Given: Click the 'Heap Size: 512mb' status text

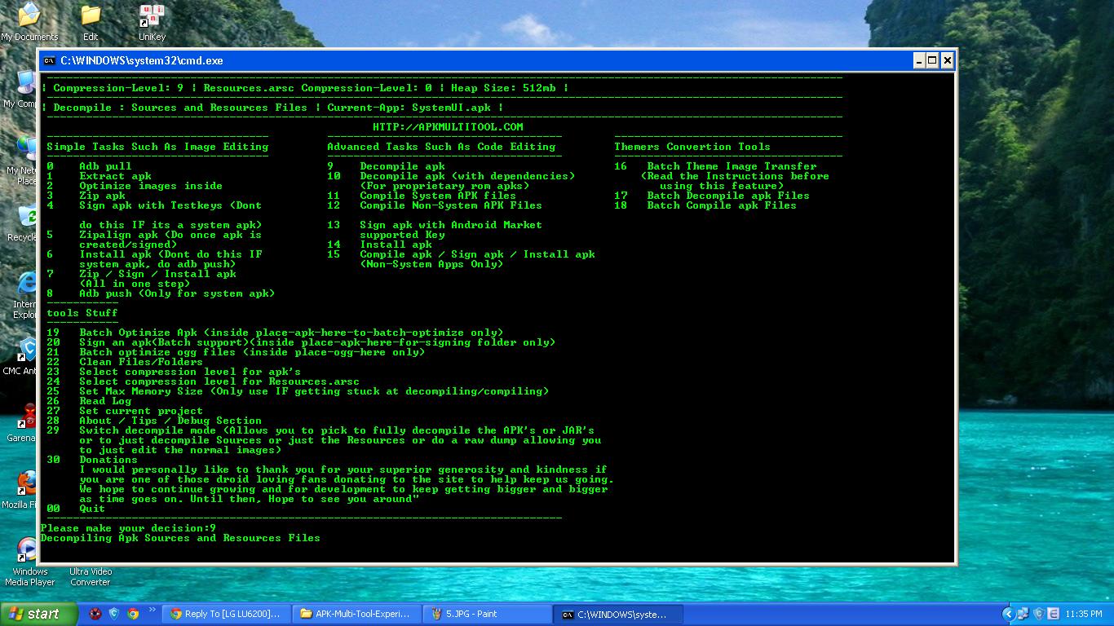Looking at the screenshot, I should click(503, 88).
